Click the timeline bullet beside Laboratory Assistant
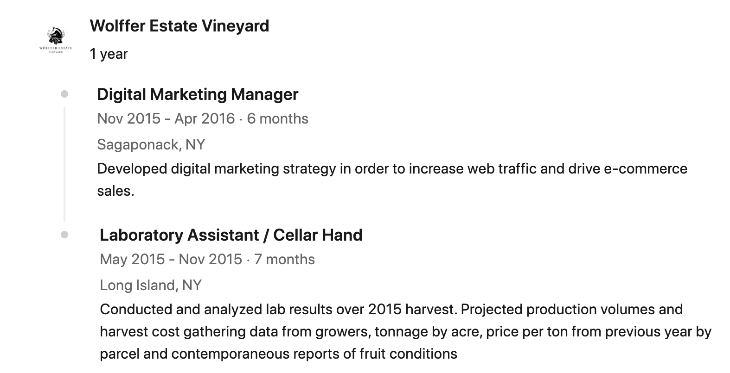730x373 pixels. pyautogui.click(x=64, y=235)
